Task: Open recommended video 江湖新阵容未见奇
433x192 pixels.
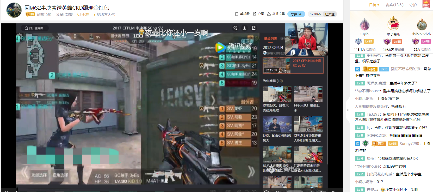Action: (x=308, y=159)
